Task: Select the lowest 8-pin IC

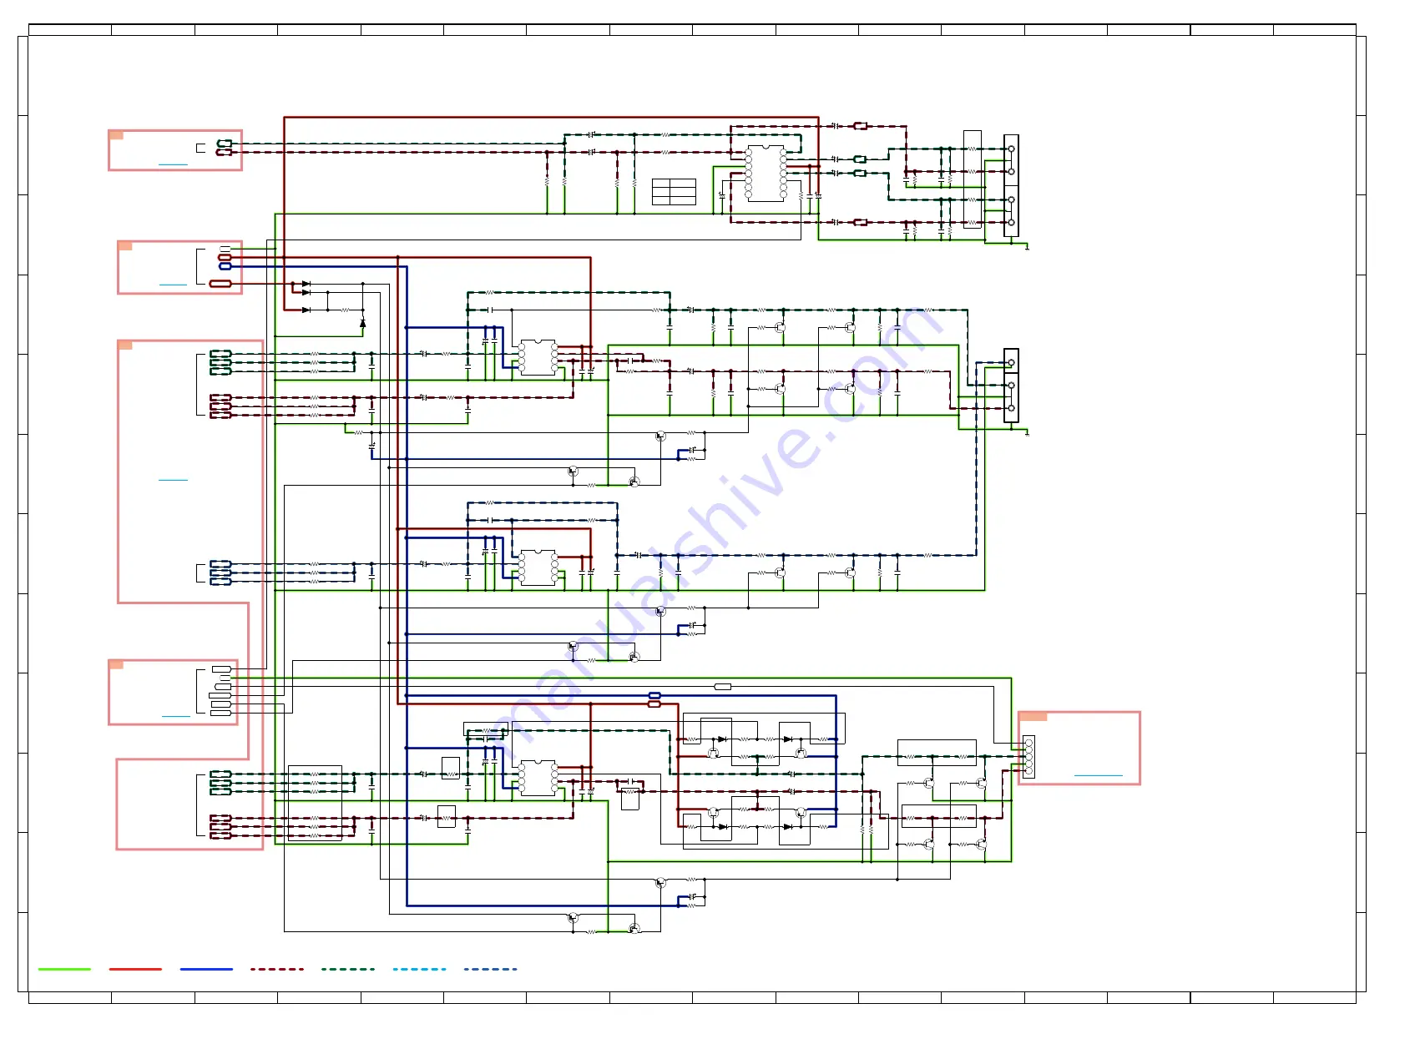Action: tap(538, 778)
